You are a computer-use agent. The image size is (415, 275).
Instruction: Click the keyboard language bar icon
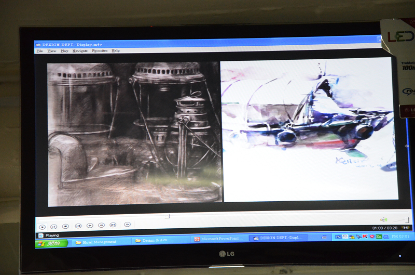[324, 238]
